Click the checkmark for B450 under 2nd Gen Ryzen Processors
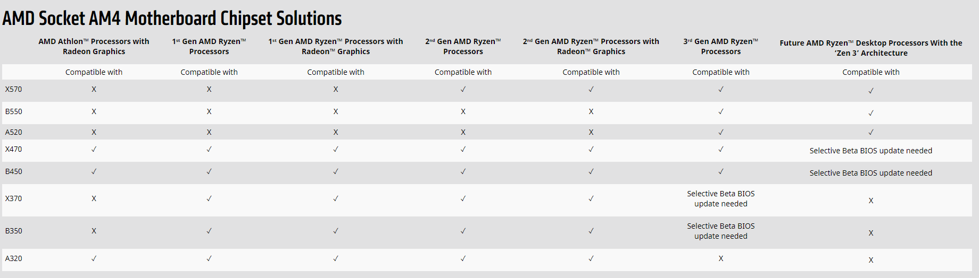979x278 pixels. (x=463, y=171)
